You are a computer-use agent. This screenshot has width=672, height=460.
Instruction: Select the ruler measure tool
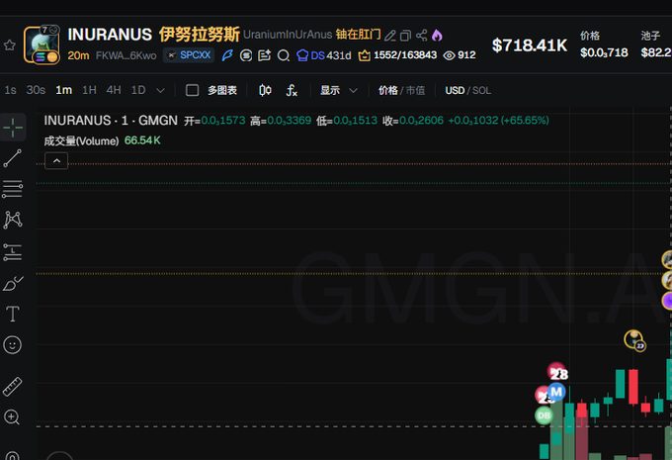pos(13,387)
